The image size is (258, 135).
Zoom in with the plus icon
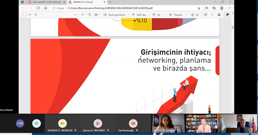pos(83,15)
